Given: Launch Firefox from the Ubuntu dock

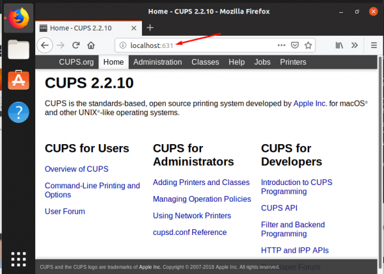Looking at the screenshot, I should 19,18.
